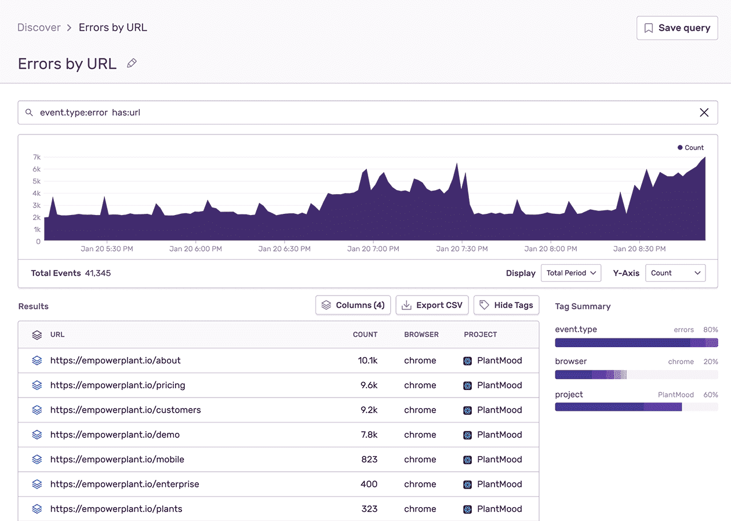The image size is (731, 521).
Task: Sort by the URL column header
Action: tap(57, 334)
